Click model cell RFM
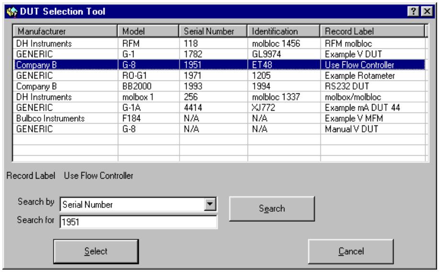The width and height of the screenshot is (439, 272). (149, 44)
